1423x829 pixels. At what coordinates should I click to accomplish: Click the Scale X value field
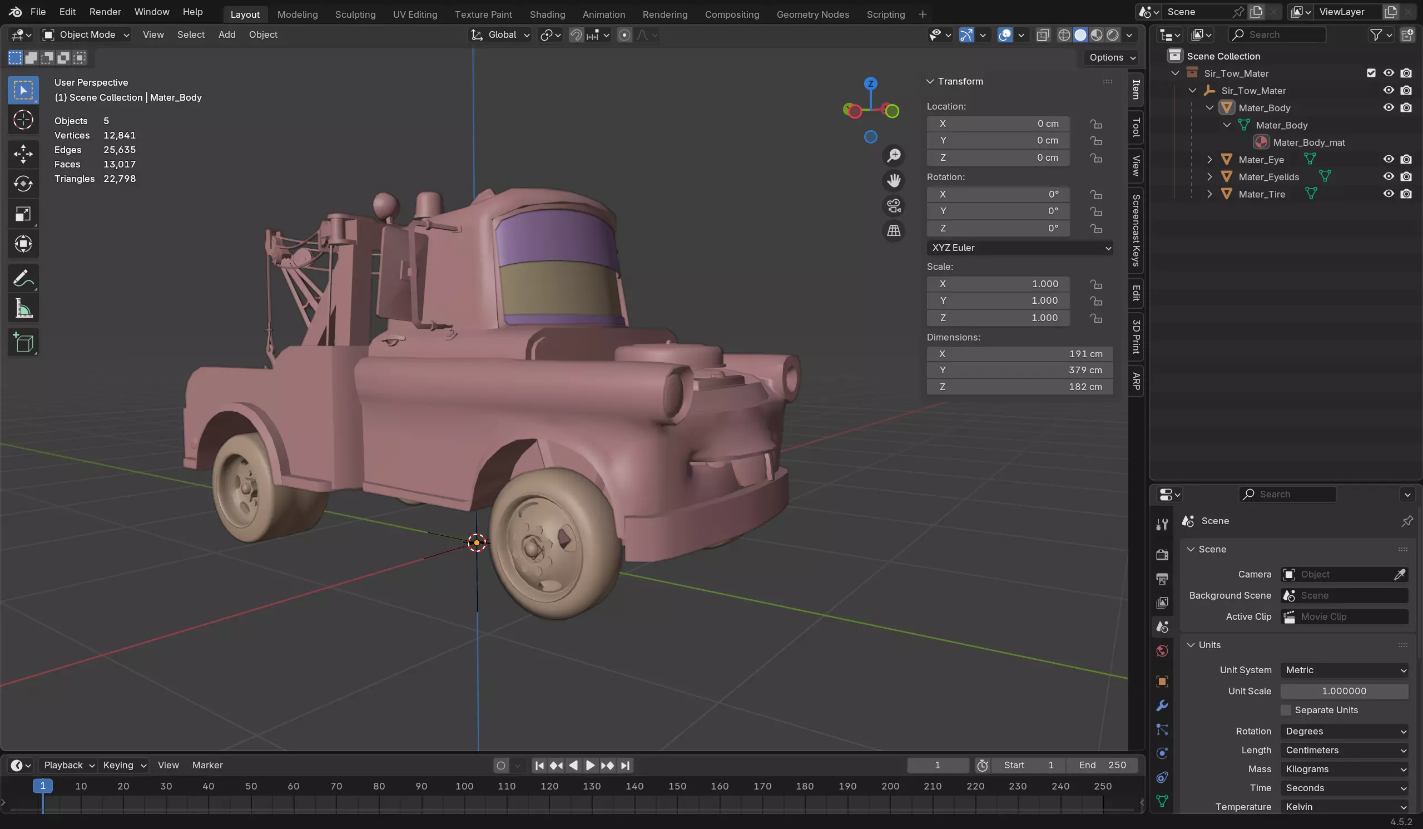click(998, 284)
